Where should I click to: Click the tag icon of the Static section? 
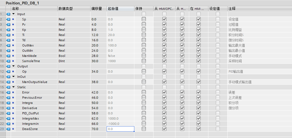tap(8, 87)
